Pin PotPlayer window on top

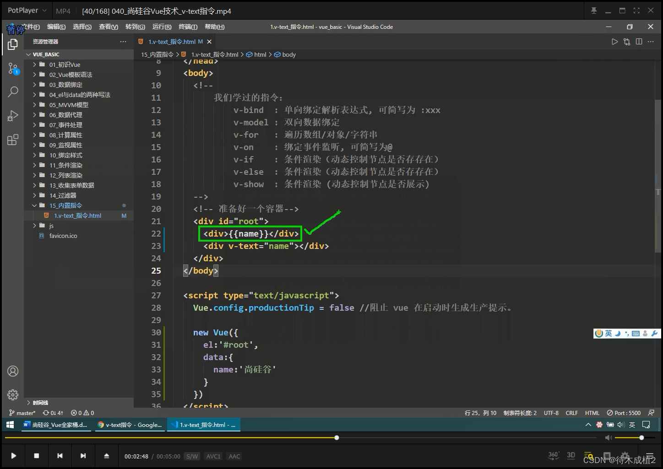click(594, 11)
